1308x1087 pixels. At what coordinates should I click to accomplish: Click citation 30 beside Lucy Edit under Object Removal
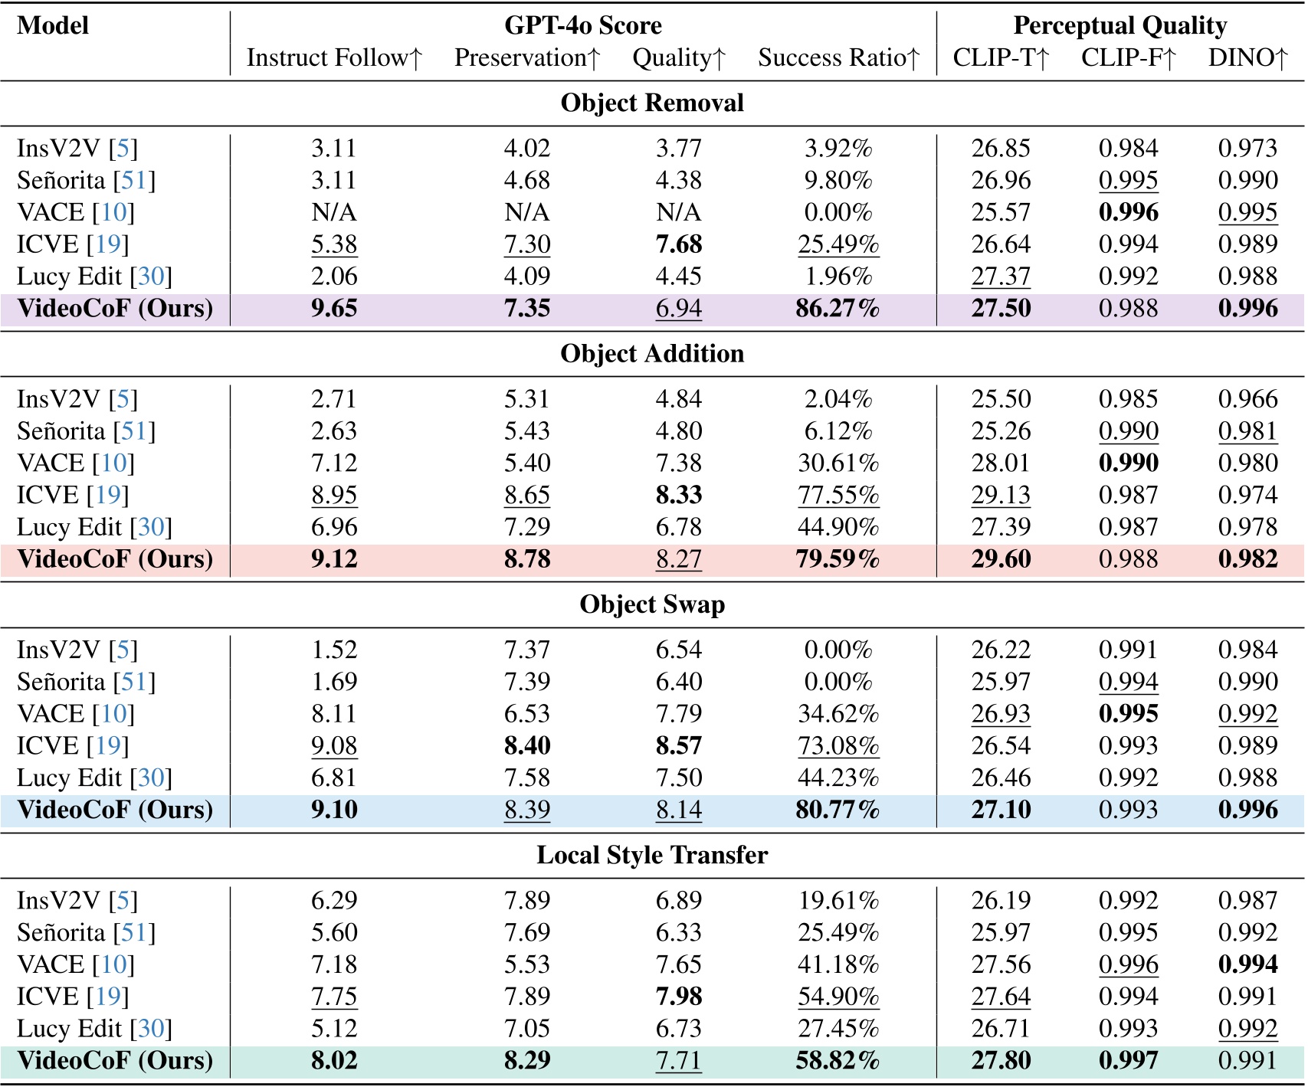click(151, 277)
